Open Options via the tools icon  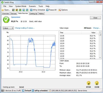(x=59, y=10)
